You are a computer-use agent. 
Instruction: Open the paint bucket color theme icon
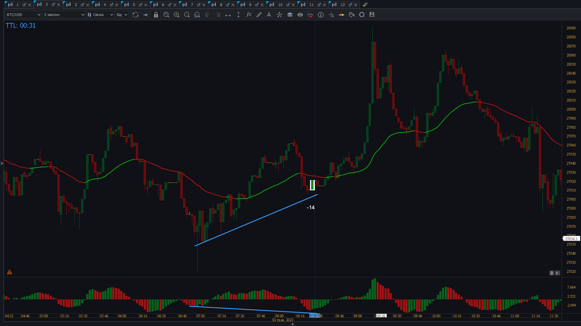coord(352,15)
